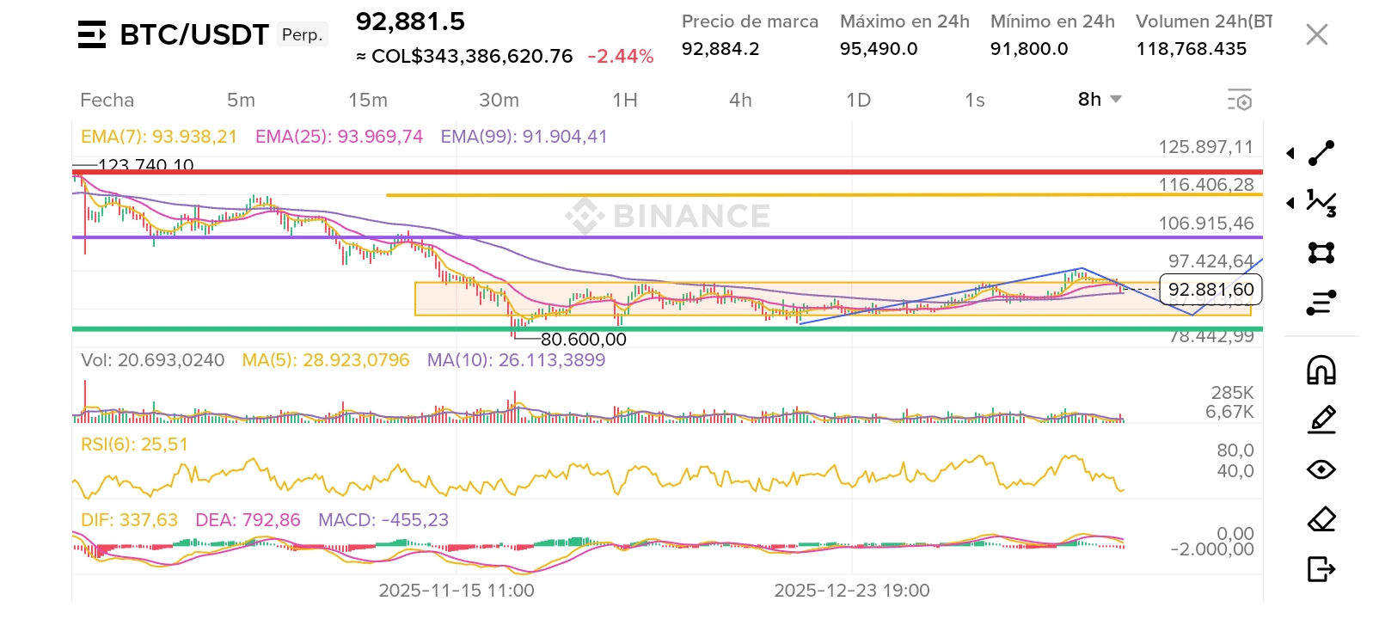Open the drawing list settings tool
The height and width of the screenshot is (619, 1379).
[1321, 303]
